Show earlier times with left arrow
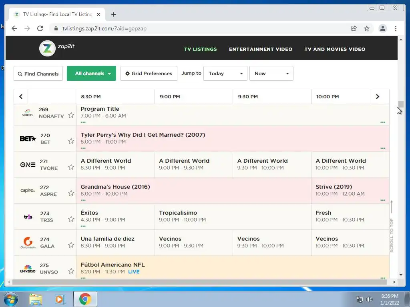Image resolution: width=410 pixels, height=307 pixels. pyautogui.click(x=21, y=97)
